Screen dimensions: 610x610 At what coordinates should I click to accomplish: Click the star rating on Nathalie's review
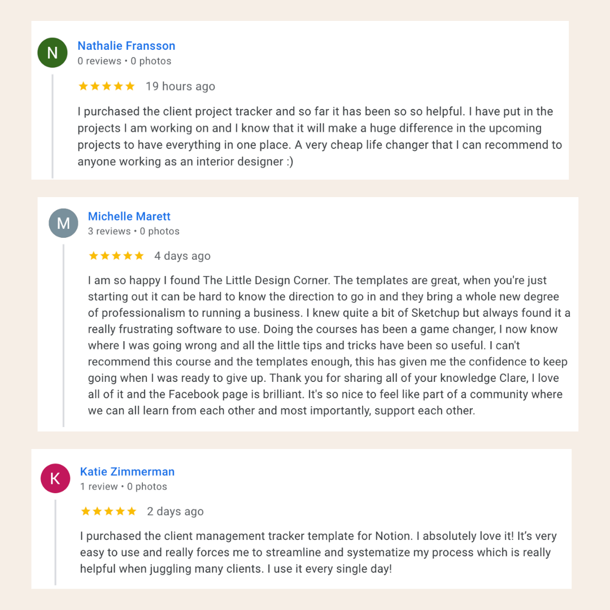107,86
